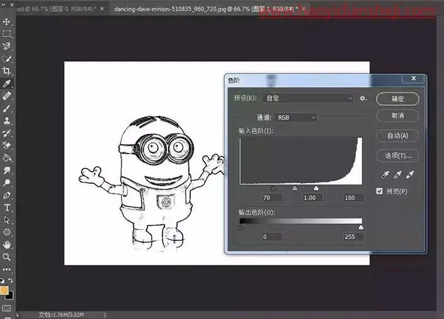
Task: Select the Quick Selection tool
Action: click(x=6, y=59)
